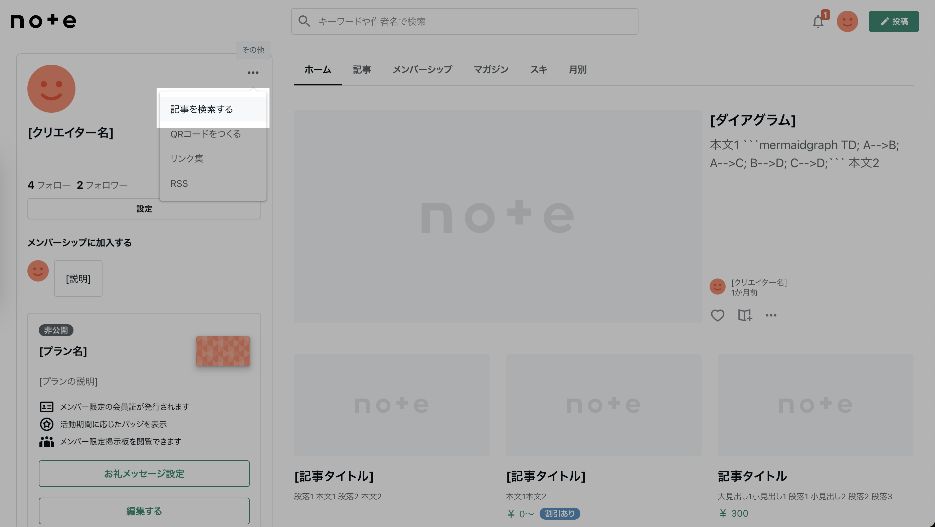Click the member ID card icon
The height and width of the screenshot is (527, 935).
point(46,407)
